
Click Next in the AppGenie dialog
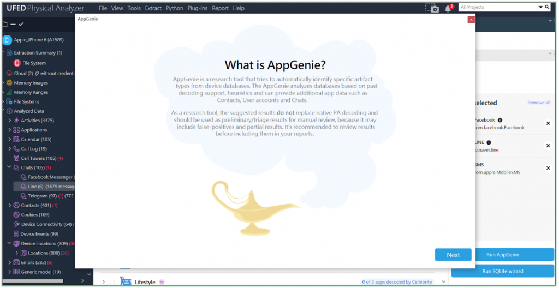(x=453, y=255)
